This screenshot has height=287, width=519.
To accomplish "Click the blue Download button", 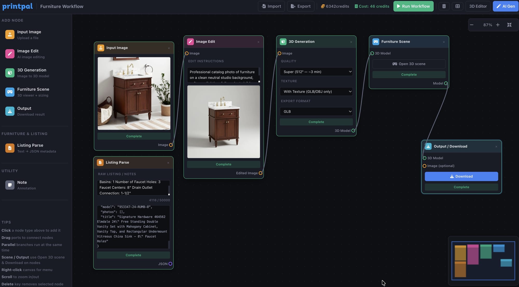I will point(461,176).
